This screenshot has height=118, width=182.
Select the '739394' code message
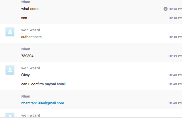tap(27, 56)
